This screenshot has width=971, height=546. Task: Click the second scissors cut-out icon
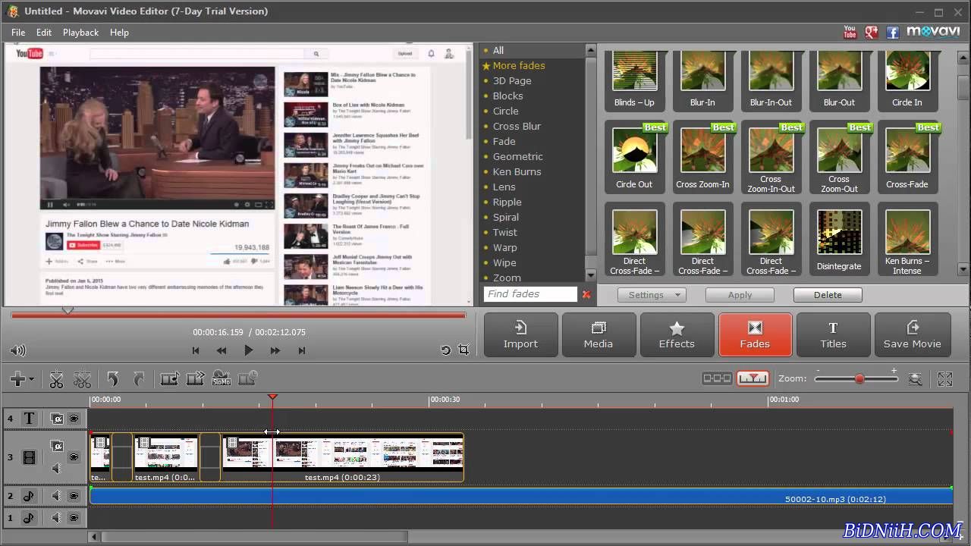[x=82, y=379]
